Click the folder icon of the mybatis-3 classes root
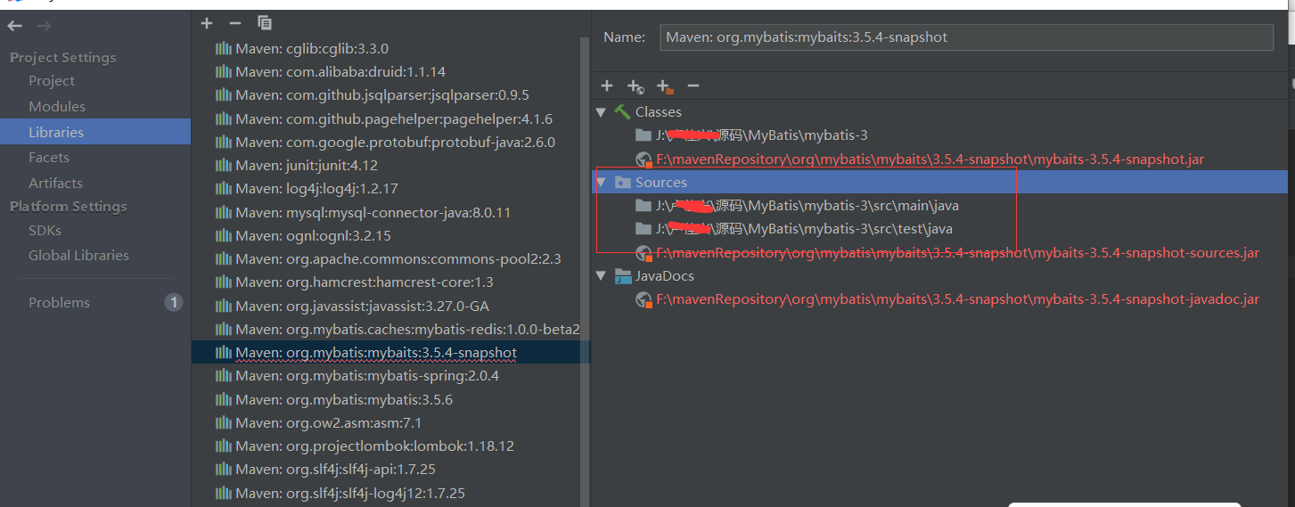 643,135
